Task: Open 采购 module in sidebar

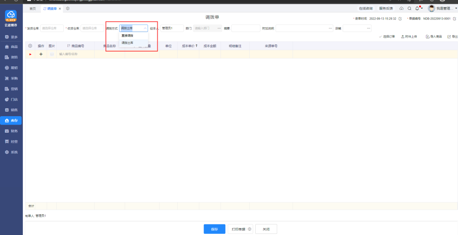Action: (x=11, y=78)
